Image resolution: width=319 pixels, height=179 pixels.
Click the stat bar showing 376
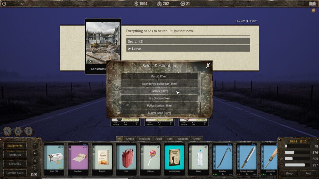(297, 152)
